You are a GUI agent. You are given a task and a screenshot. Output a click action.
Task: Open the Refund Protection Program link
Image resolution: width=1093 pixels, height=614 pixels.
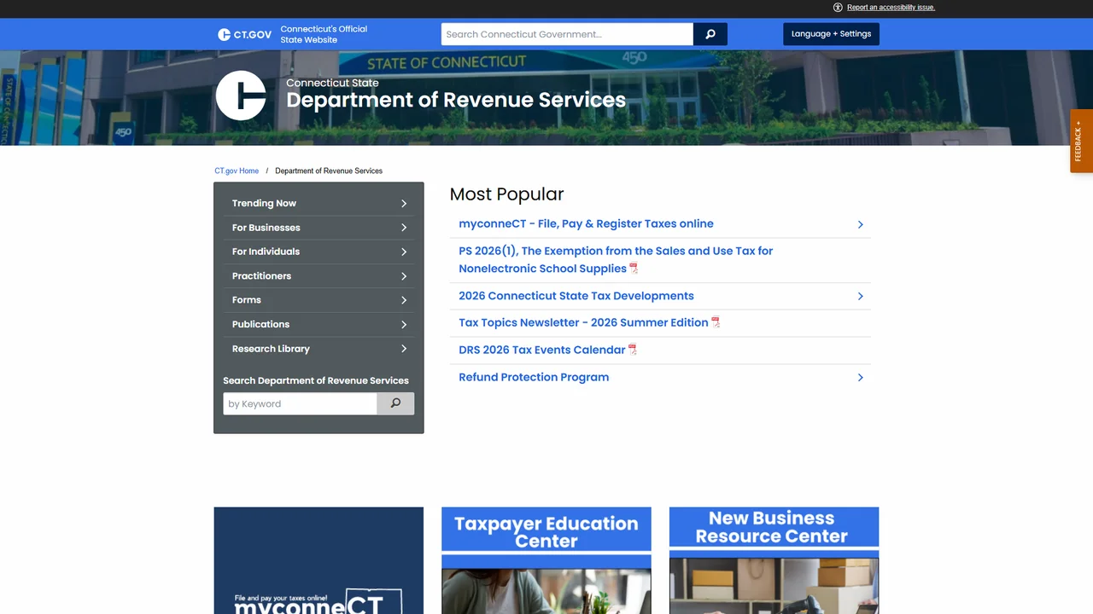pyautogui.click(x=534, y=377)
